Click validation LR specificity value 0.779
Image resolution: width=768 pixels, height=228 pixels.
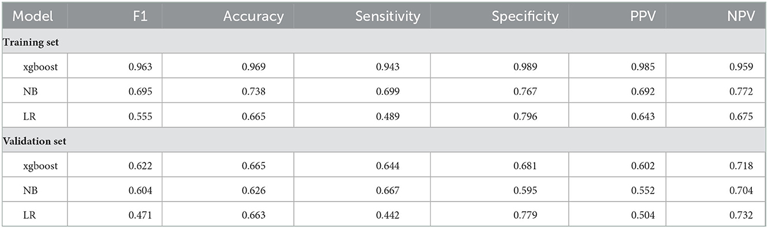click(525, 215)
